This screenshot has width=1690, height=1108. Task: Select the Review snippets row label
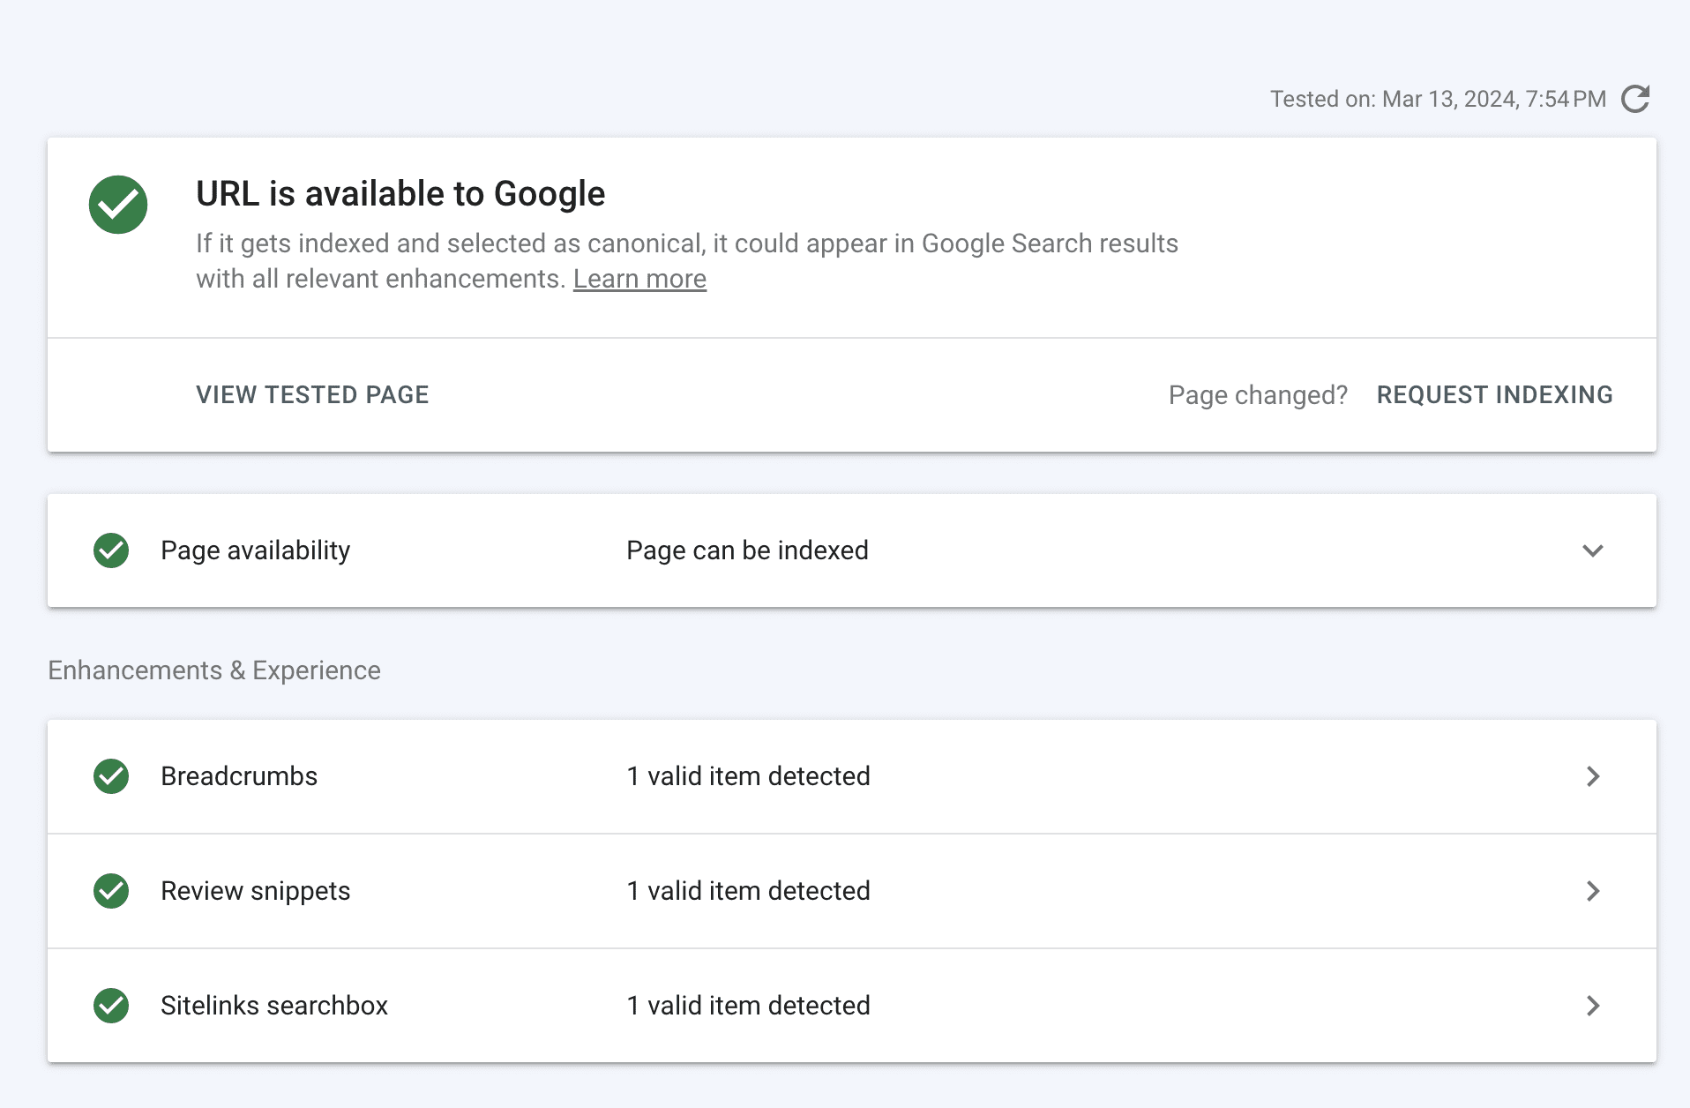[x=255, y=891]
